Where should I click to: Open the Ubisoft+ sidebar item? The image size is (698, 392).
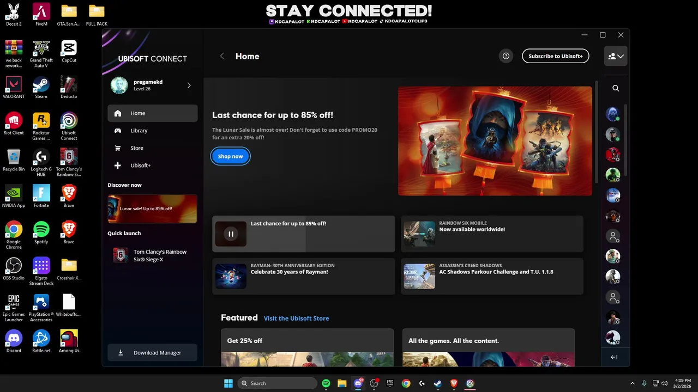tap(153, 166)
